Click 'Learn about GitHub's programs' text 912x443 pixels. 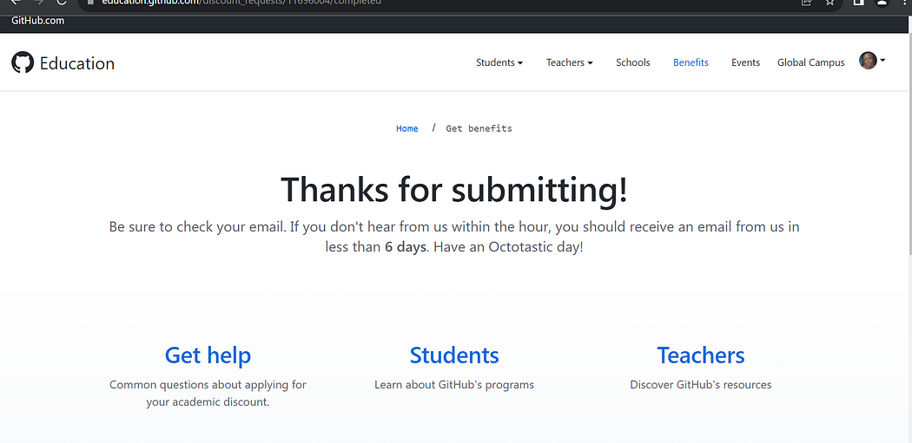454,384
